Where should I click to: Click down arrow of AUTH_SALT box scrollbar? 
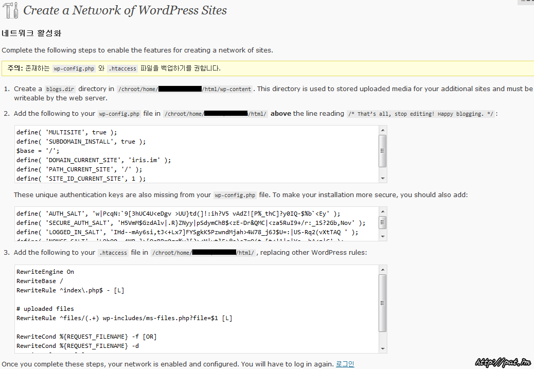[x=383, y=236]
